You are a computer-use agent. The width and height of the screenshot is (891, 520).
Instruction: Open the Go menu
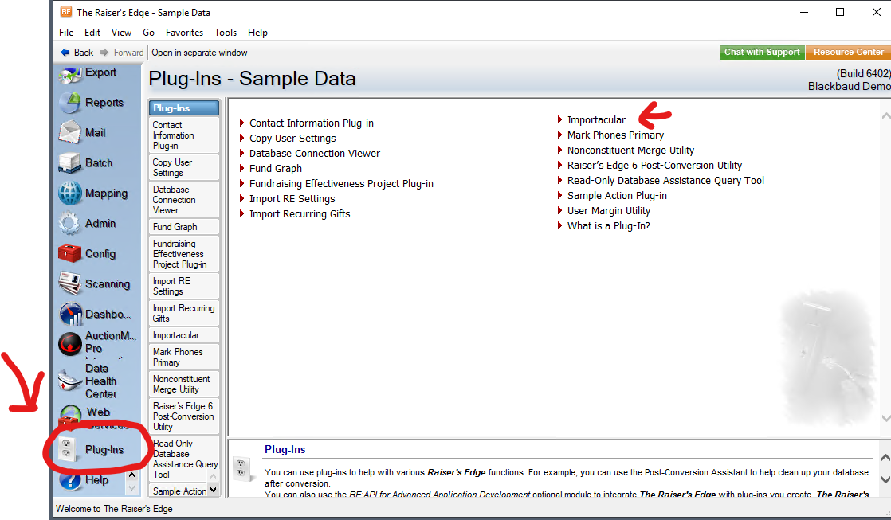tap(148, 33)
